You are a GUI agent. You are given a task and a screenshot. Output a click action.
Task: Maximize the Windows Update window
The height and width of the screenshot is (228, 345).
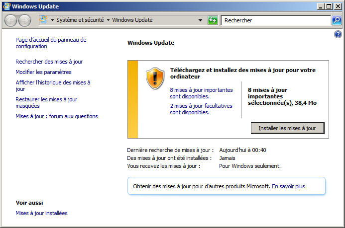click(x=329, y=6)
